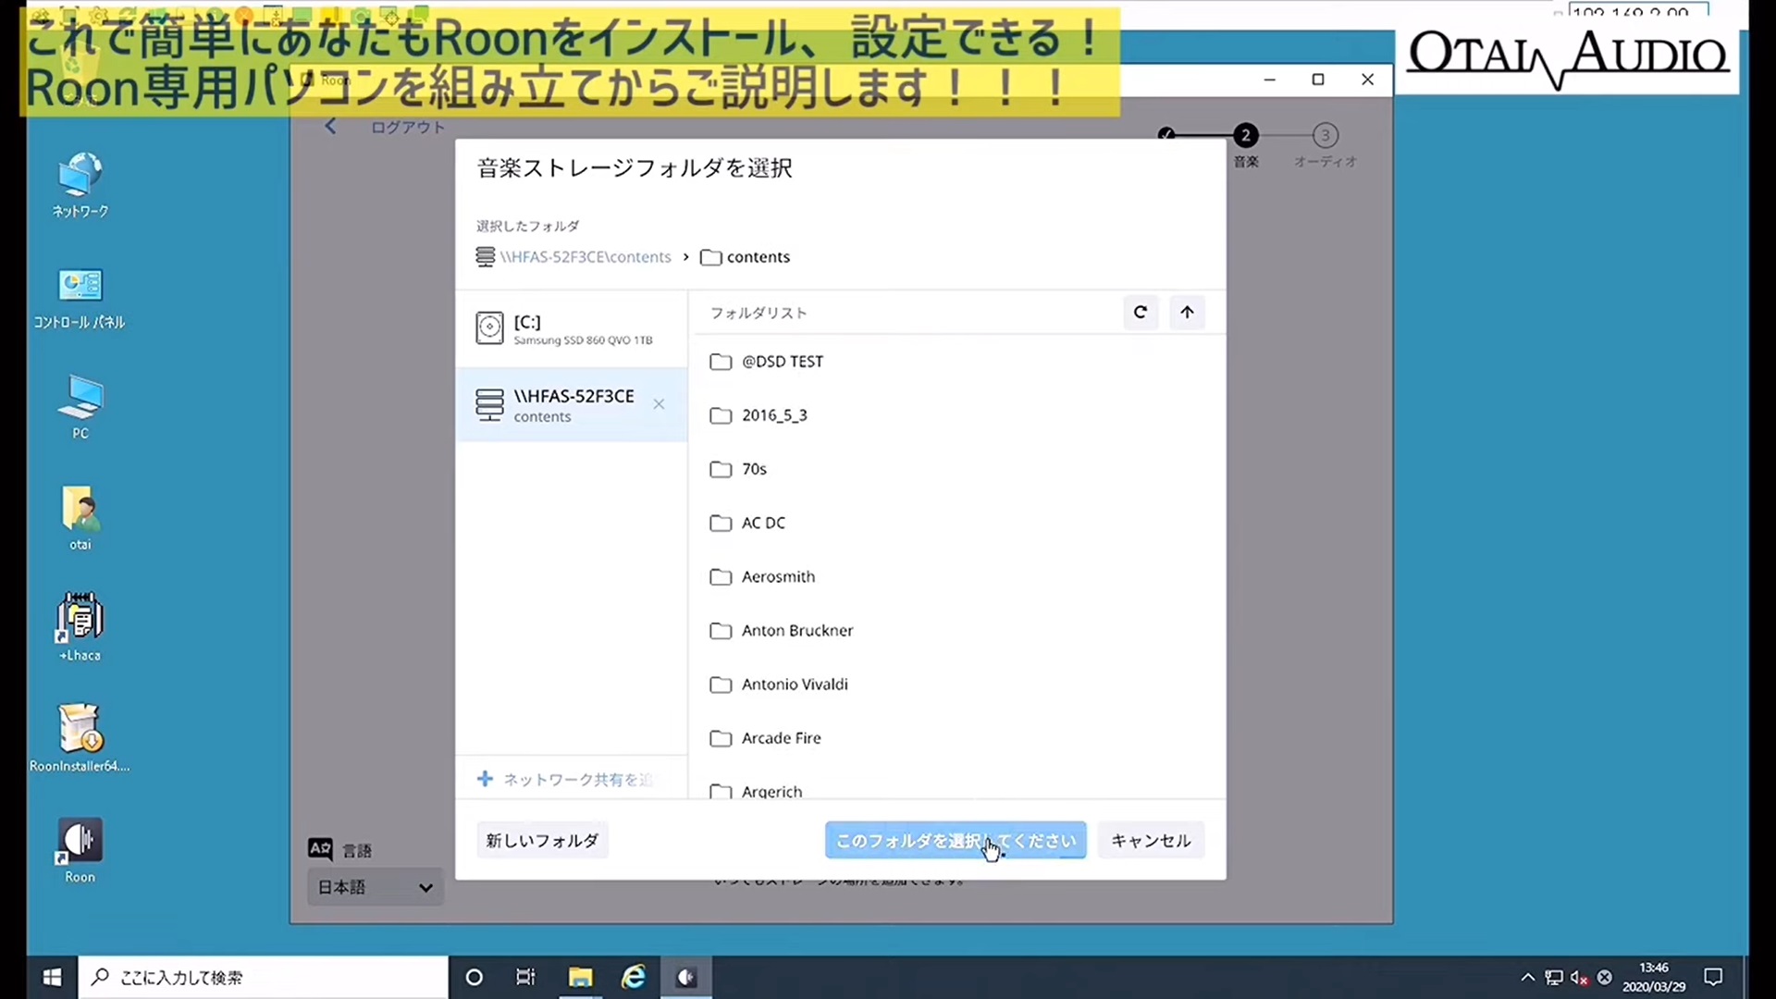This screenshot has width=1776, height=999.
Task: Click the ログアウト link
Action: (x=408, y=128)
